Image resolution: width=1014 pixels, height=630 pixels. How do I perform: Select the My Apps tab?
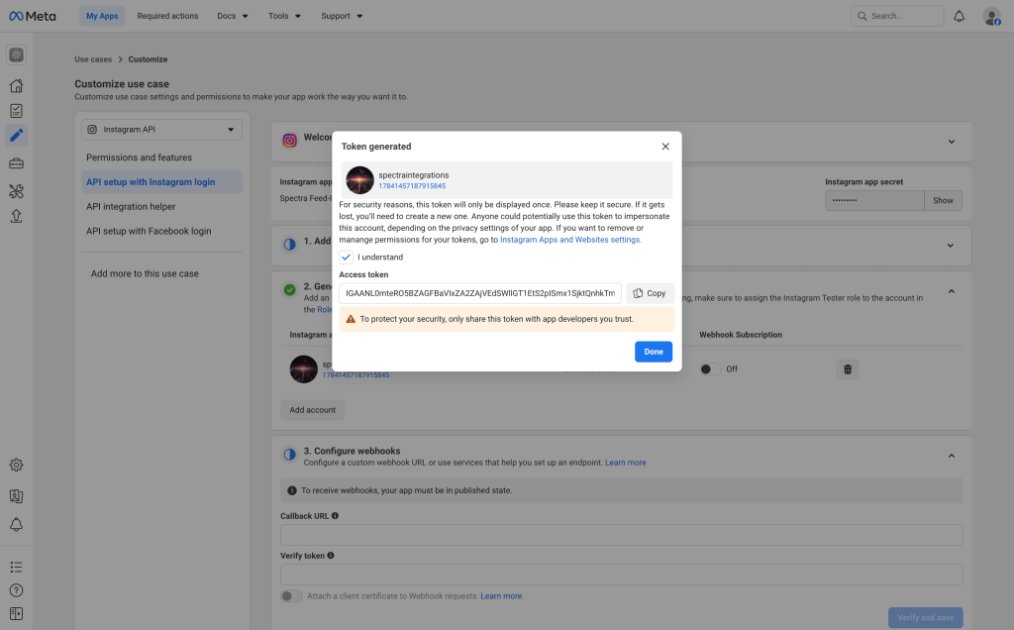point(102,16)
